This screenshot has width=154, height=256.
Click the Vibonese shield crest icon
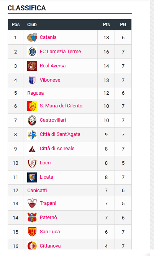tap(32, 80)
